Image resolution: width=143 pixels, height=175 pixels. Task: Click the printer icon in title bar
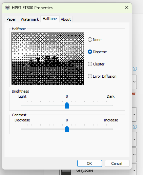(x=7, y=8)
